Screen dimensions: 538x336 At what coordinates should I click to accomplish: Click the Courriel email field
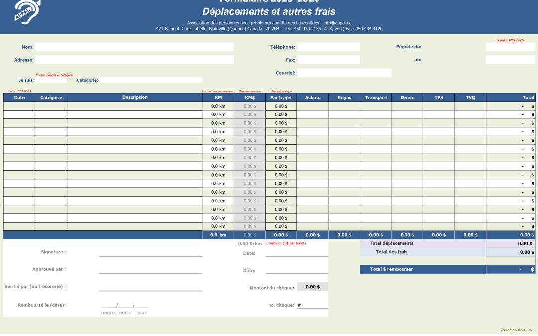pyautogui.click(x=344, y=73)
